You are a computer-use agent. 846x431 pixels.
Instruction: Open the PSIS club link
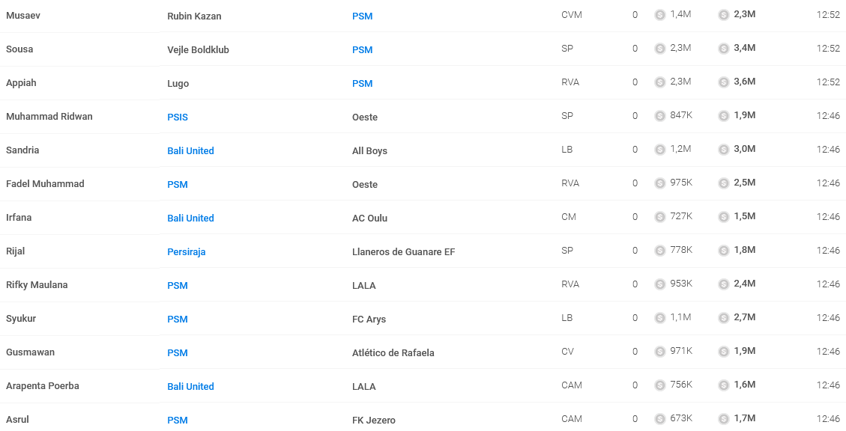pyautogui.click(x=178, y=117)
